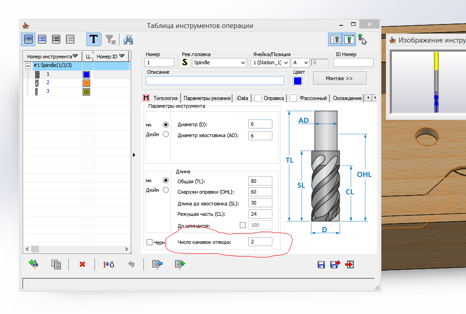This screenshot has width=466, height=314.
Task: Toggle the tool image preview icon
Action: coord(349,39)
